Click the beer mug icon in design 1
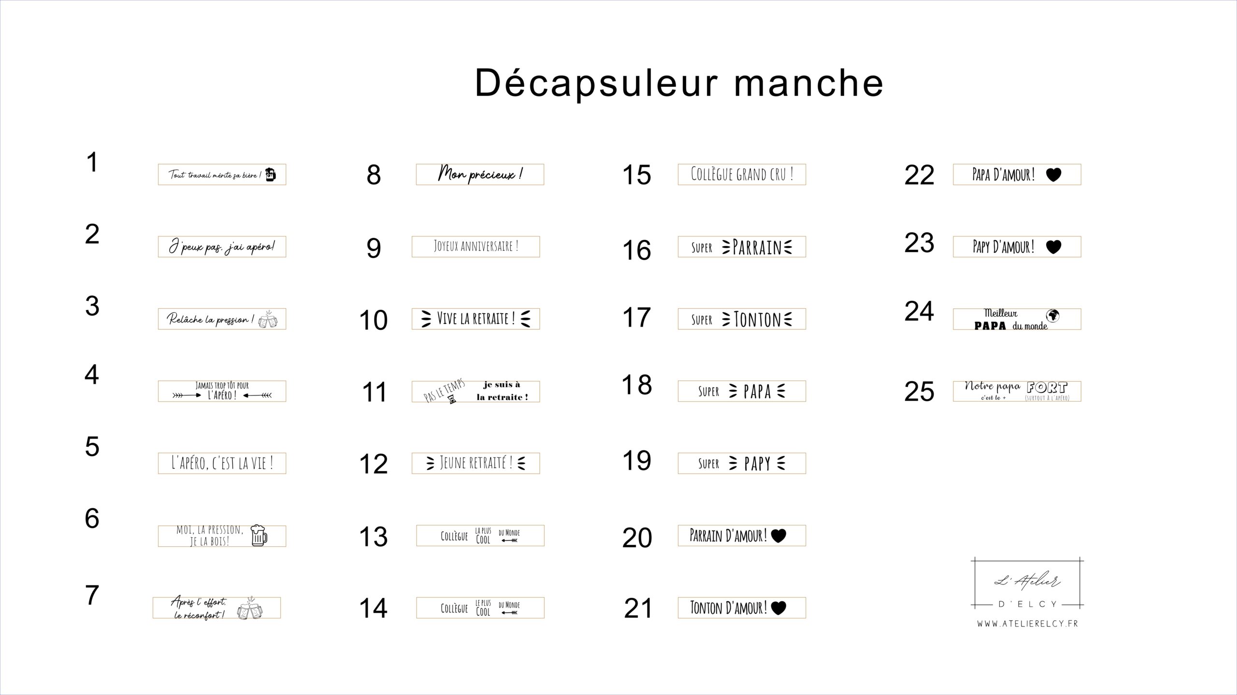This screenshot has width=1237, height=695. click(x=271, y=174)
